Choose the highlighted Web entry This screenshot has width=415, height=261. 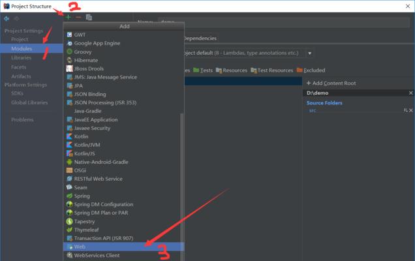click(x=123, y=247)
